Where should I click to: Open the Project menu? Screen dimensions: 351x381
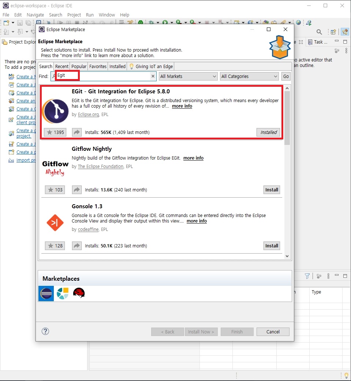coord(74,15)
